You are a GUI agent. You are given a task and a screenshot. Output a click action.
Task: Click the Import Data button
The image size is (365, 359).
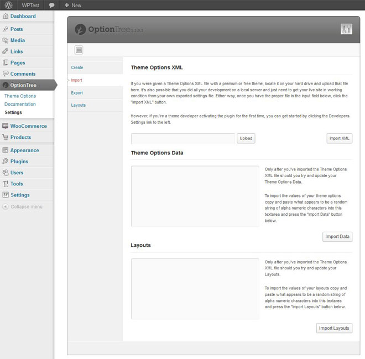pyautogui.click(x=337, y=237)
